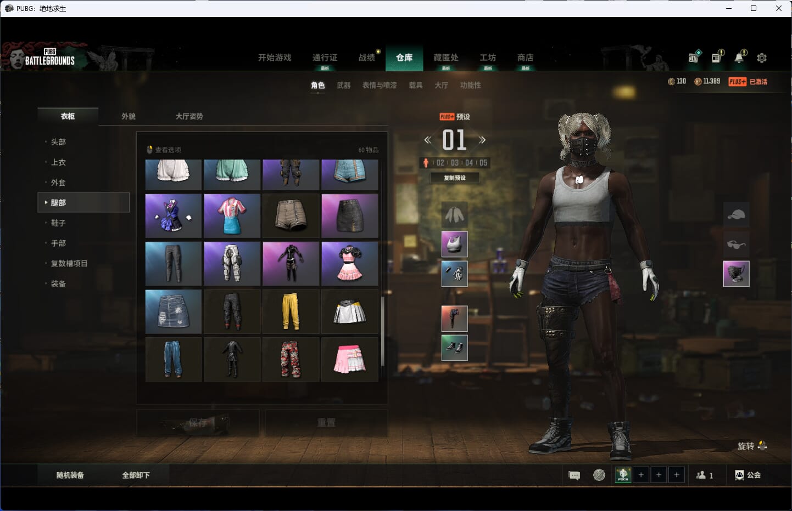Viewport: 792px width, 511px height.
Task: Switch to preset 05
Action: tap(483, 163)
